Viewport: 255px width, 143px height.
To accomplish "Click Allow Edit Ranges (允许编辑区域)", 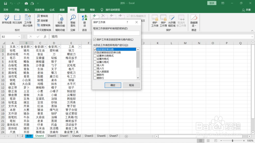I will pos(172,21).
